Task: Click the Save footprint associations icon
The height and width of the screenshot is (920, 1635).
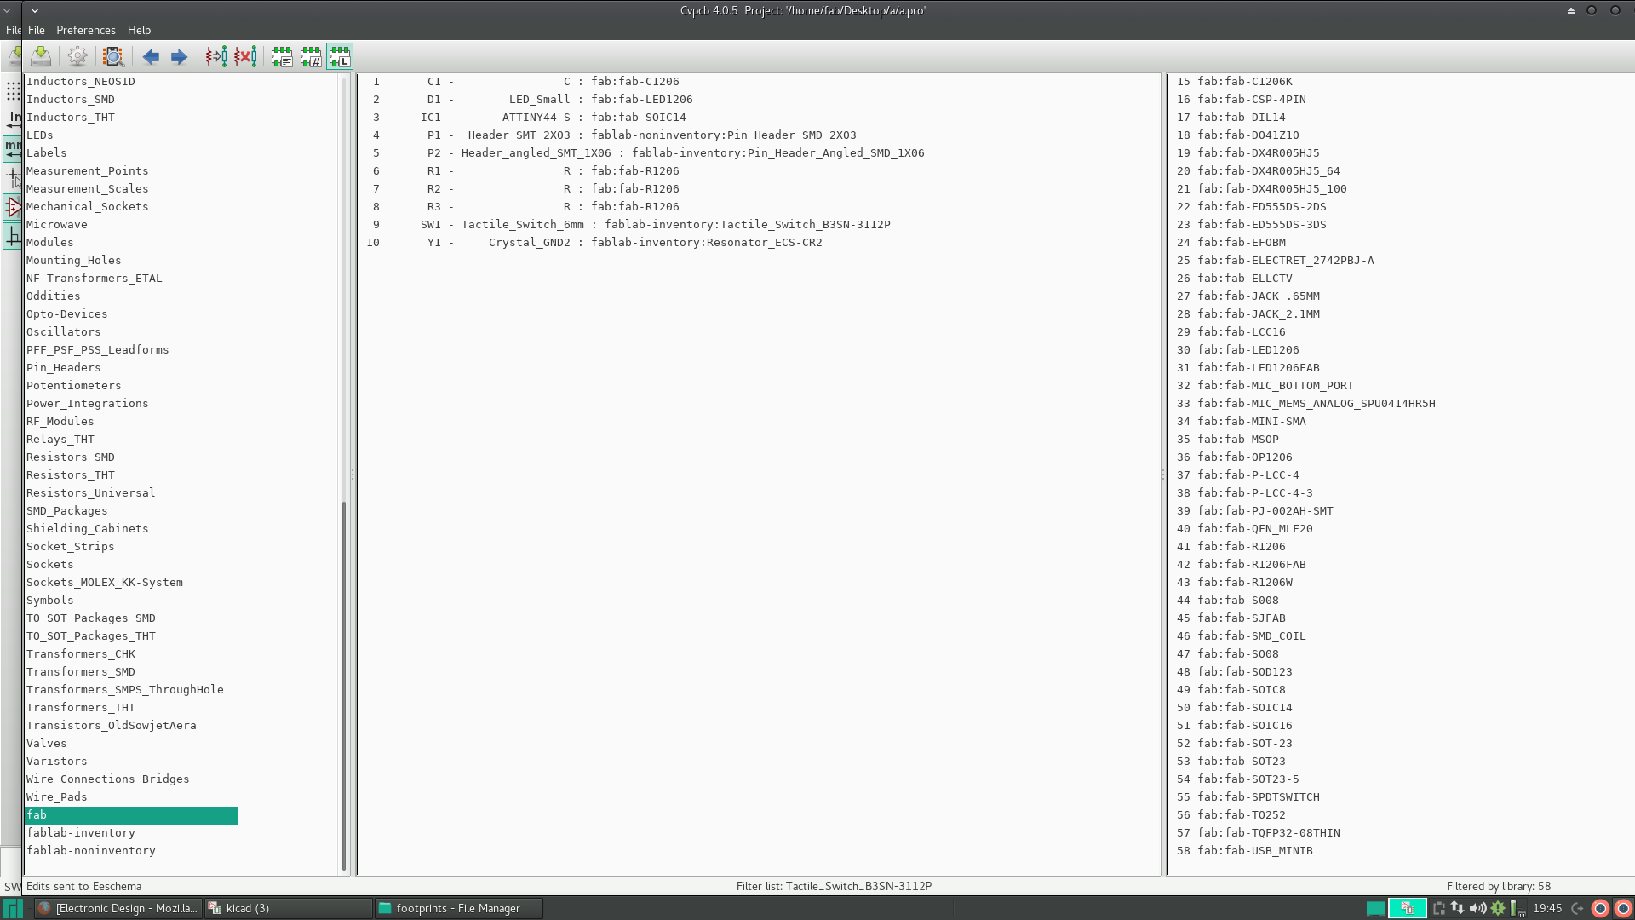Action: coord(40,56)
